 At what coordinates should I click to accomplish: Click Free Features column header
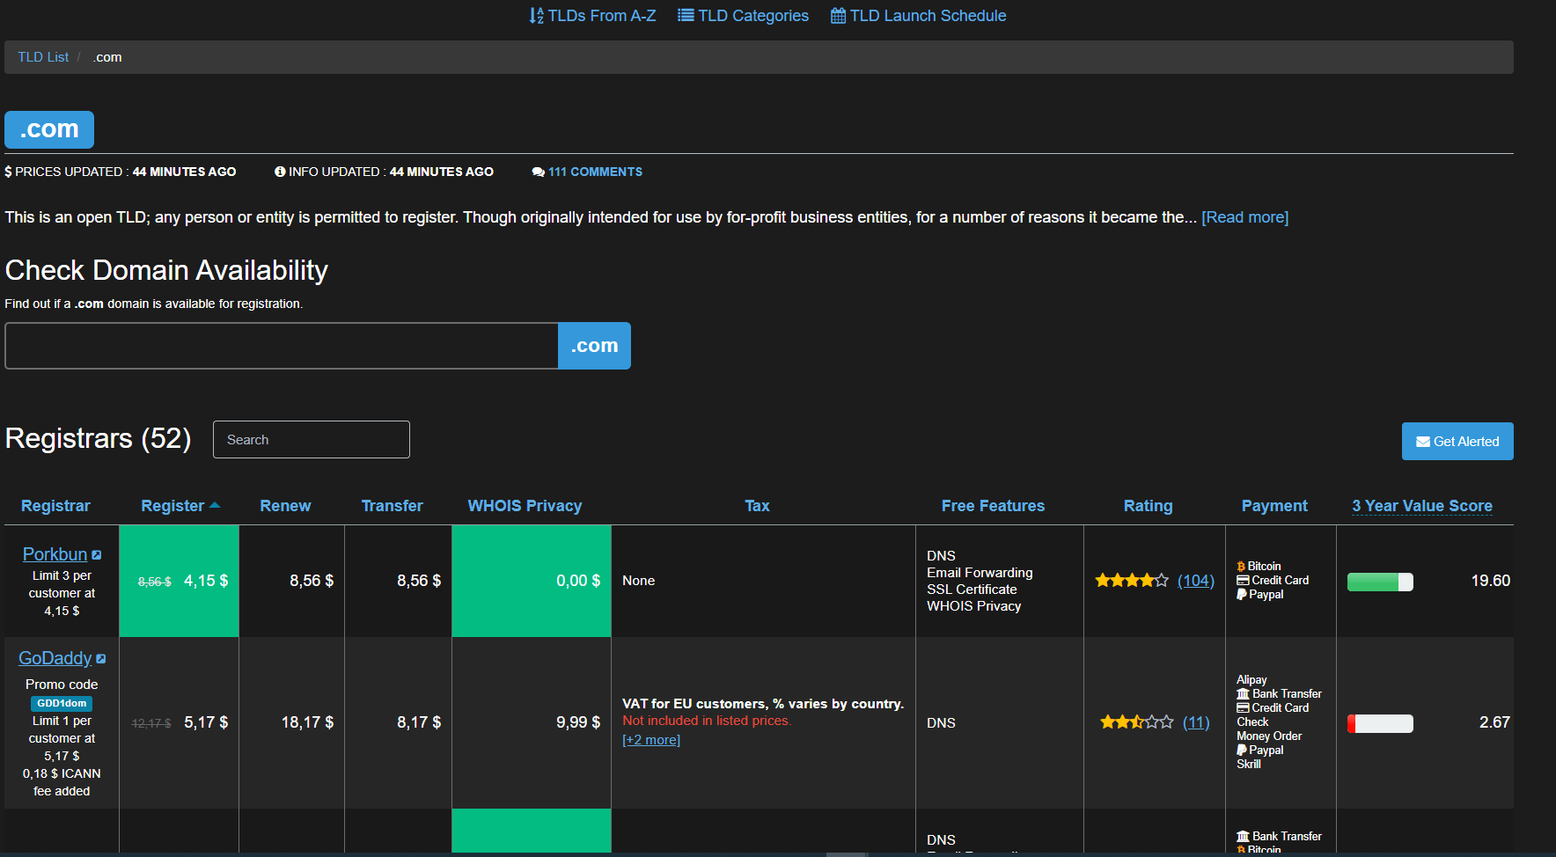(x=993, y=506)
